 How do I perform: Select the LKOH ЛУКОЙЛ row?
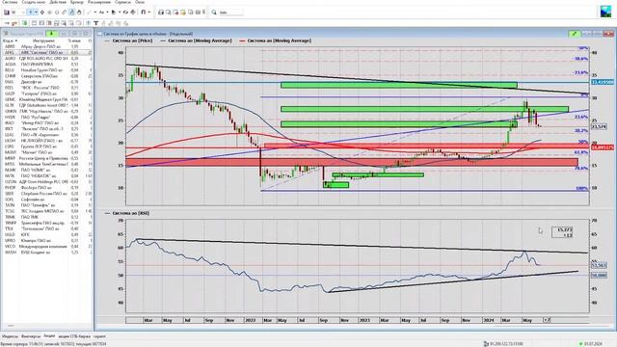coord(47,141)
